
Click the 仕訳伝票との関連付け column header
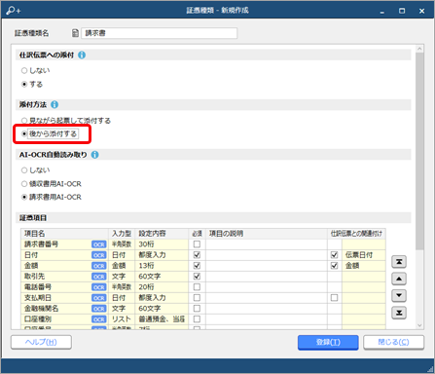tap(356, 234)
